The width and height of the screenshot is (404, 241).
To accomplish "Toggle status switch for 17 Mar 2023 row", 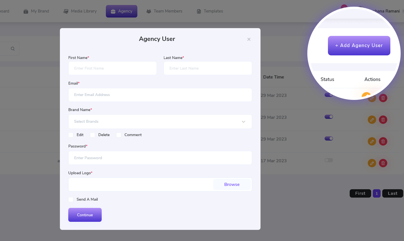I will point(329,160).
